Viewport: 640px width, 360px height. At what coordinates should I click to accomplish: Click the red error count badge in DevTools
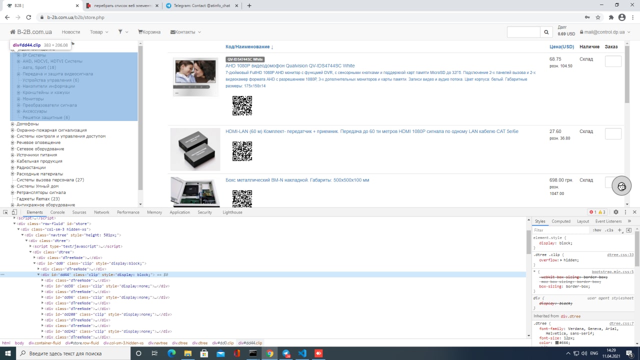(593, 212)
